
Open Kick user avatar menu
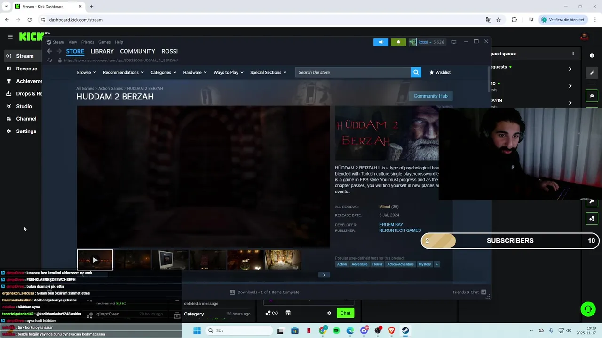point(585,37)
